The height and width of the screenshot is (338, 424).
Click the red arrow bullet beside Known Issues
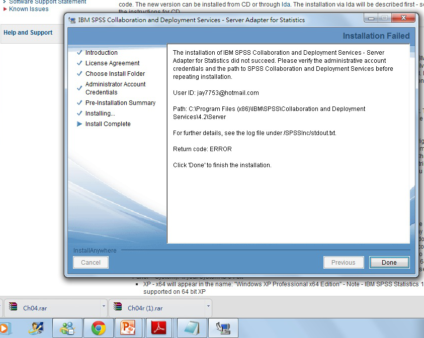point(5,9)
